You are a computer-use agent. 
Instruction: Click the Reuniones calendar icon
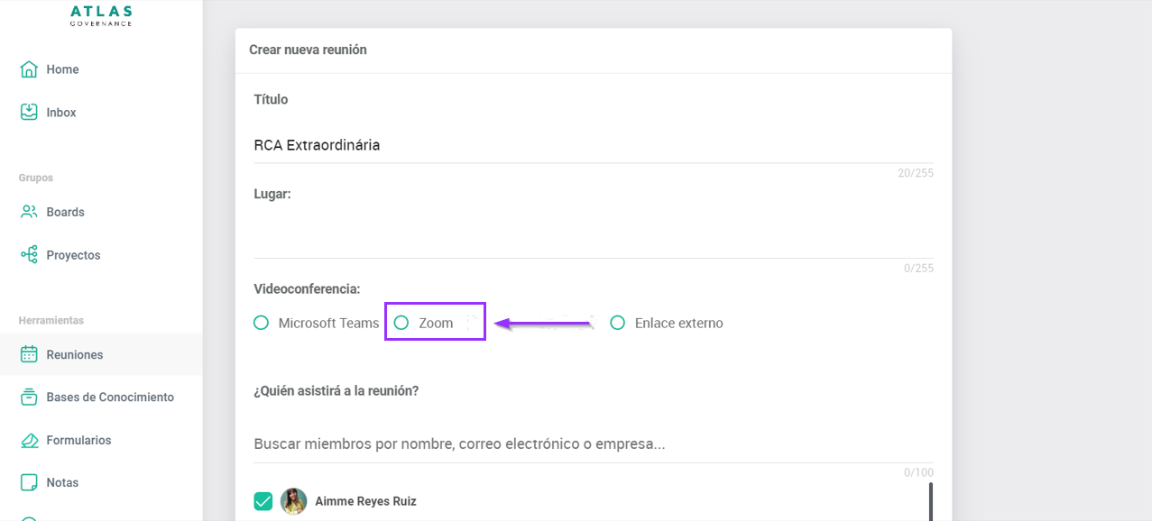pyautogui.click(x=29, y=354)
